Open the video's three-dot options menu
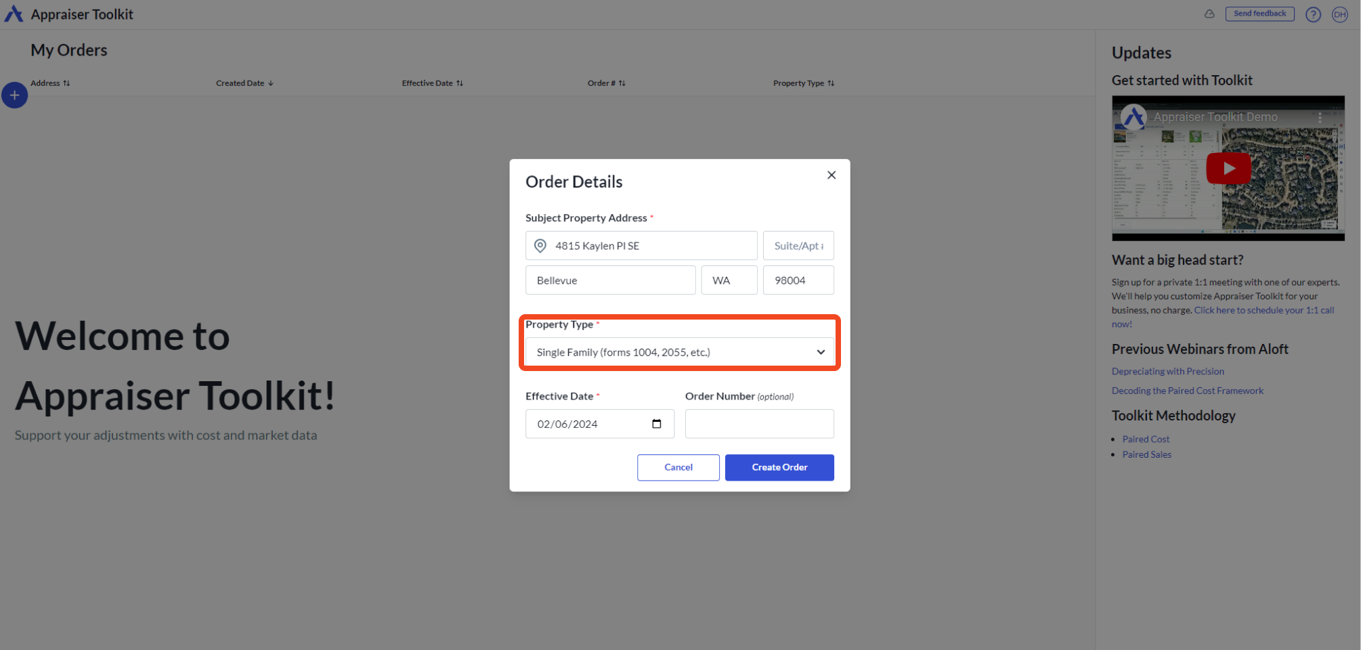This screenshot has height=650, width=1361. (x=1320, y=117)
